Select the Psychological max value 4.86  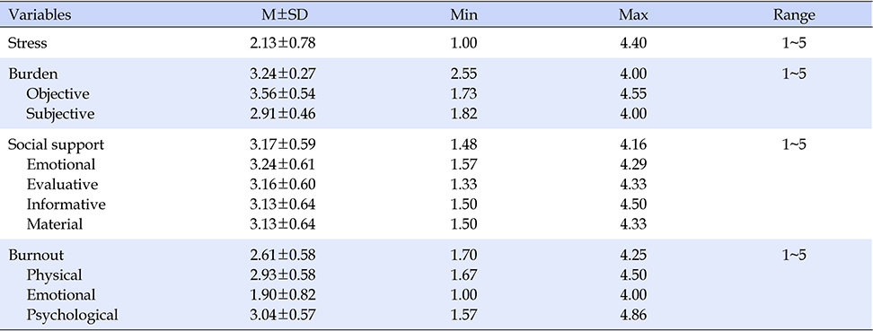(633, 315)
